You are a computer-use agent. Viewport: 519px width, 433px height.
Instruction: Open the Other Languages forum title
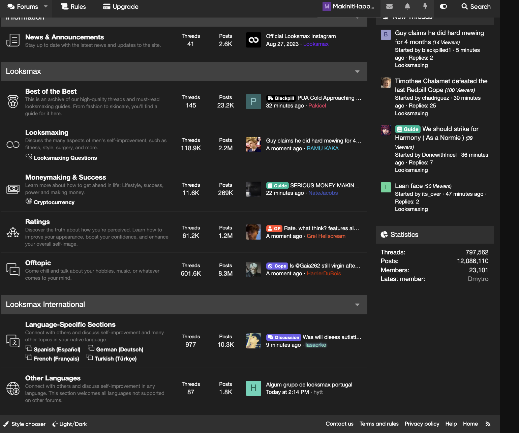point(53,378)
